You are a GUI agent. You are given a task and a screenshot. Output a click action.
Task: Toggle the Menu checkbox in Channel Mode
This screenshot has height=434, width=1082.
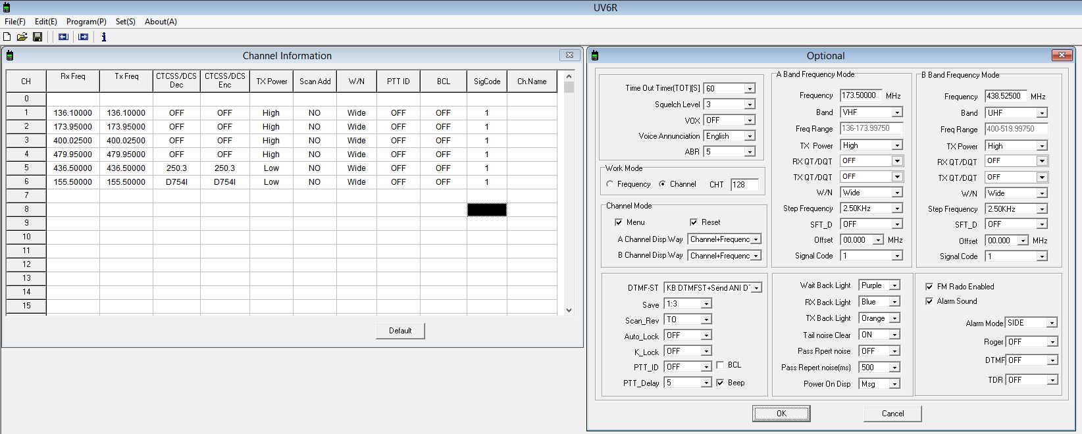click(619, 222)
